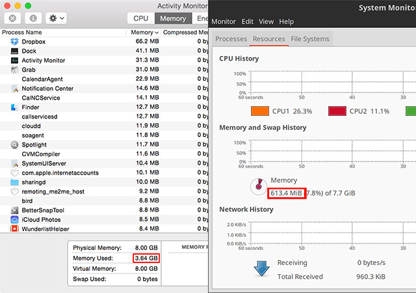The image size is (416, 293).
Task: Click the Dock process icon
Action: pyautogui.click(x=14, y=51)
